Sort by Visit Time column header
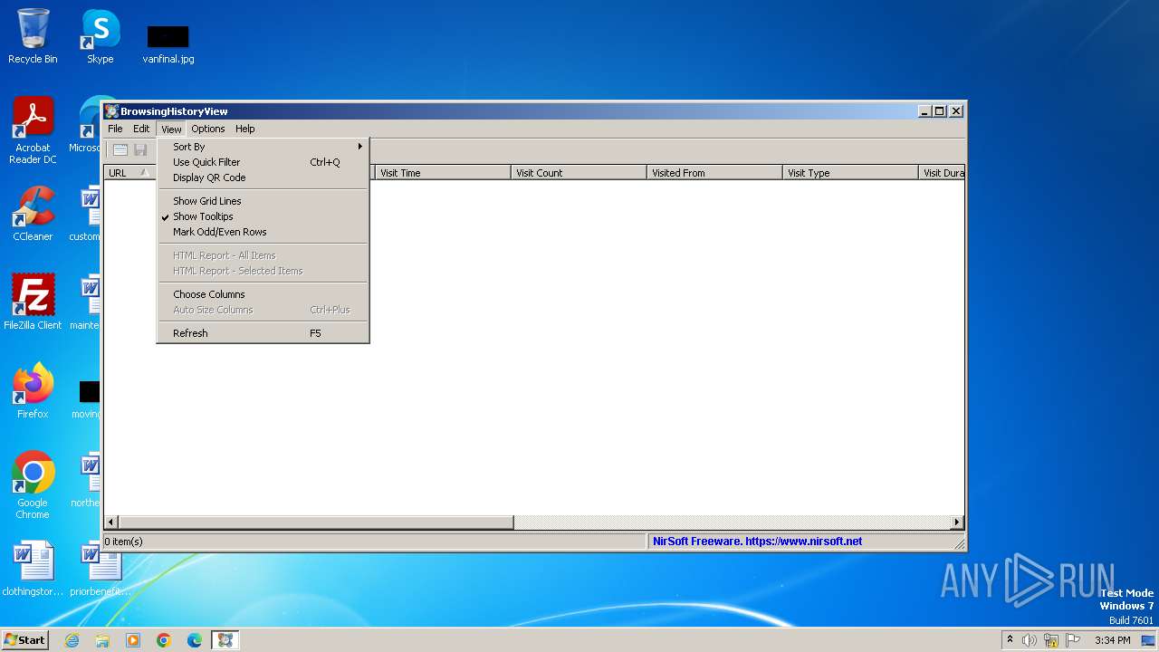 [443, 173]
